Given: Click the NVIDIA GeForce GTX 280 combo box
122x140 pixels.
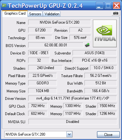Looking at the screenshot, I should pos(38,134).
